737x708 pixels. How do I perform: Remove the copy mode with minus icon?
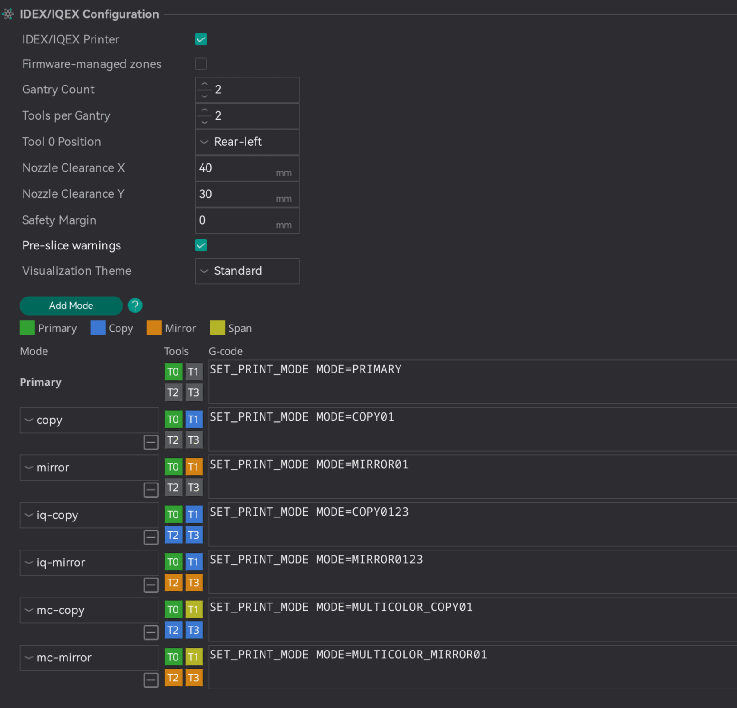151,442
